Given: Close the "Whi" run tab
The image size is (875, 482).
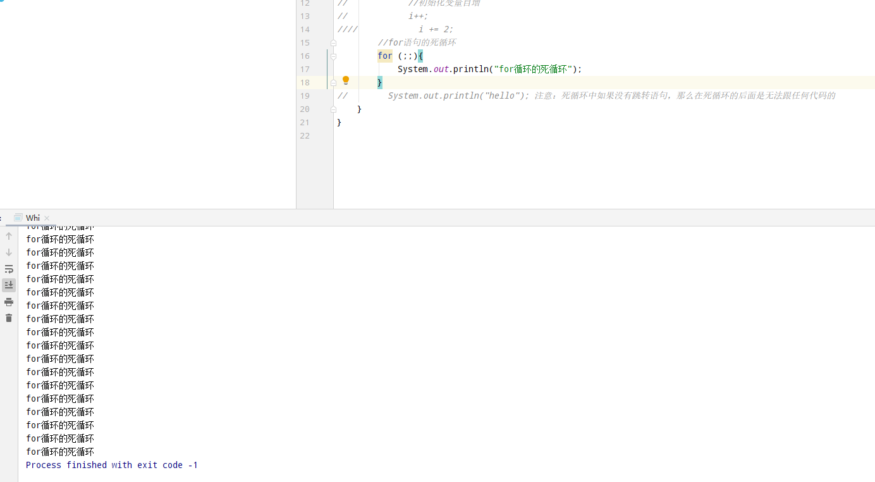Looking at the screenshot, I should (x=47, y=218).
